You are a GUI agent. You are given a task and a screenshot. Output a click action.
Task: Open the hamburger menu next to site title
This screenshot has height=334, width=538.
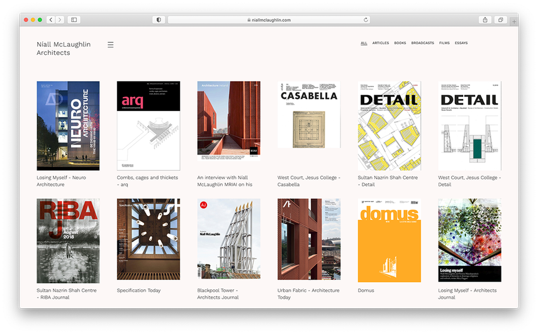tap(111, 45)
